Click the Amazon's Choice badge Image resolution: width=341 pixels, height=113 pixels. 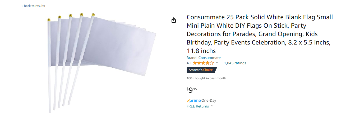[202, 70]
